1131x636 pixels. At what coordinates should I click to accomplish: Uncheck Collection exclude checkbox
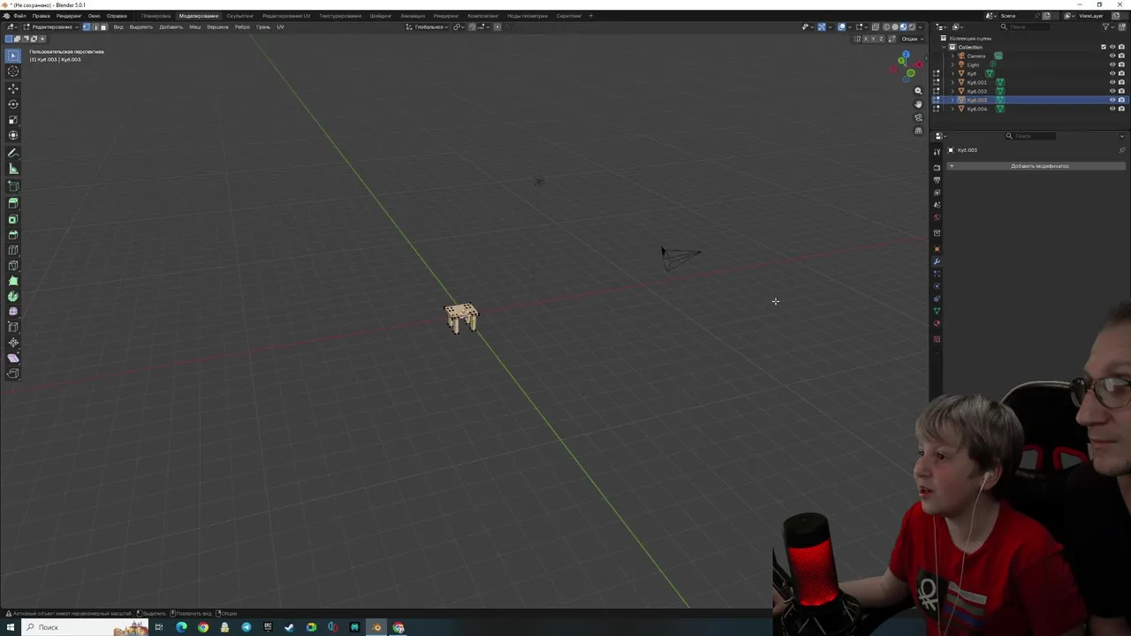click(x=1104, y=47)
